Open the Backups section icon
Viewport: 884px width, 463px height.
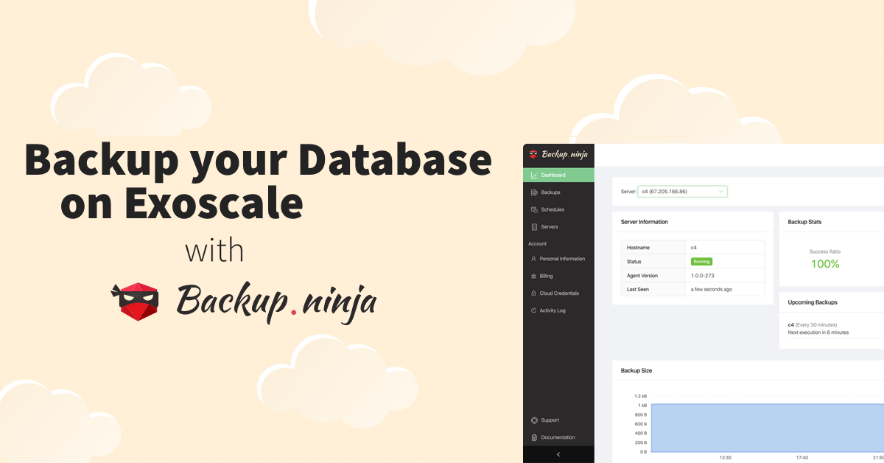(x=534, y=192)
